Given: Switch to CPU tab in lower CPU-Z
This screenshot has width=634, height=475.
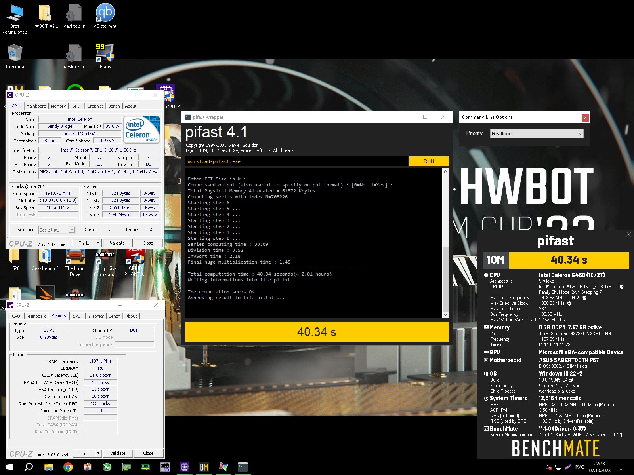Looking at the screenshot, I should (x=16, y=316).
